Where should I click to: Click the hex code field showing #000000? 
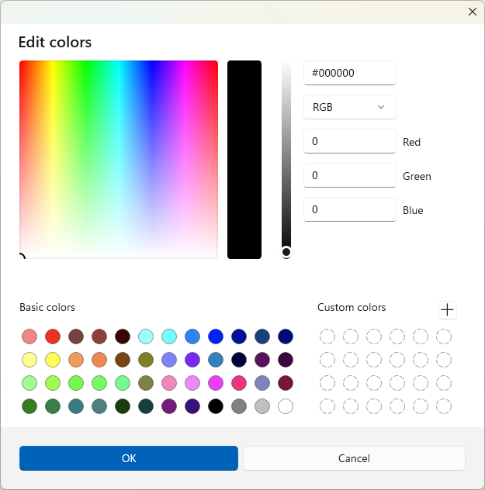(x=349, y=73)
